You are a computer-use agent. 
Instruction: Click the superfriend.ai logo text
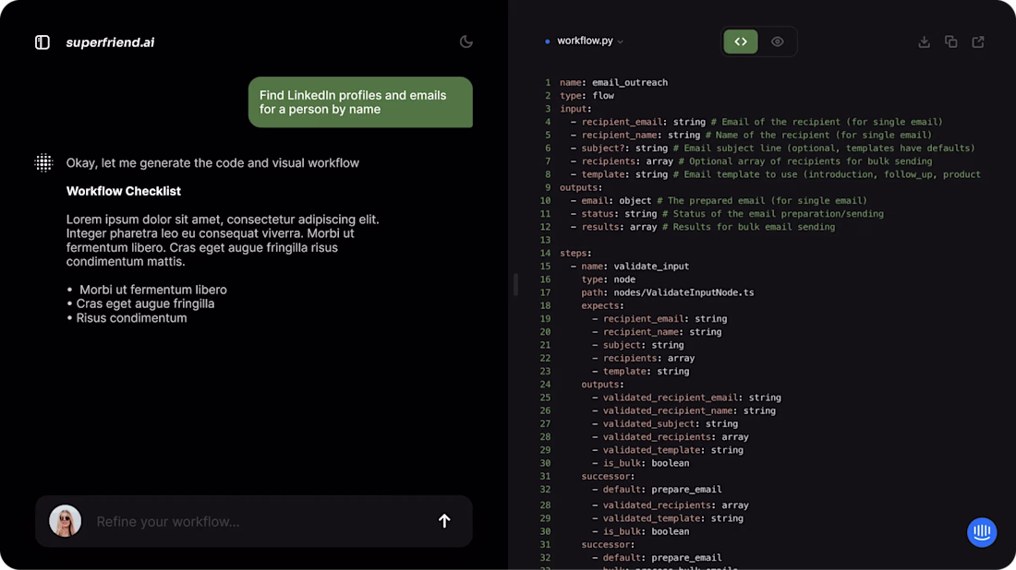(110, 42)
